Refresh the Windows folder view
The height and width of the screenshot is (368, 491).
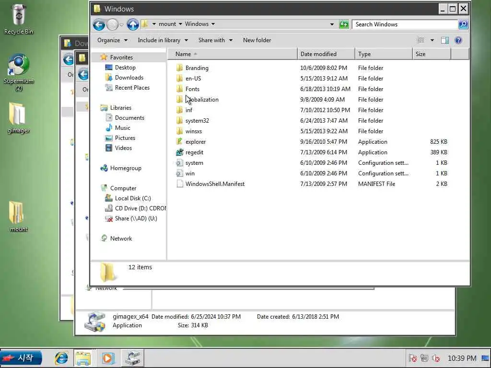[x=344, y=24]
